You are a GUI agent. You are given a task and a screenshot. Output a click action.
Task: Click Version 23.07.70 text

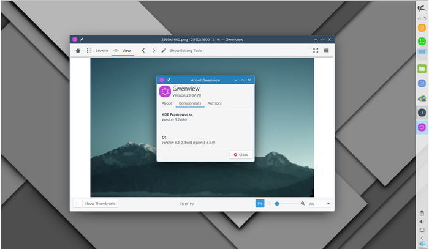[186, 95]
